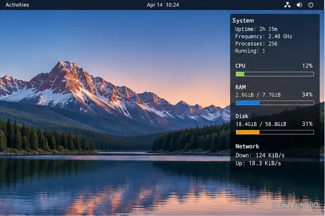The image size is (325, 216).
Task: Click the Disk label
Action: (x=242, y=116)
